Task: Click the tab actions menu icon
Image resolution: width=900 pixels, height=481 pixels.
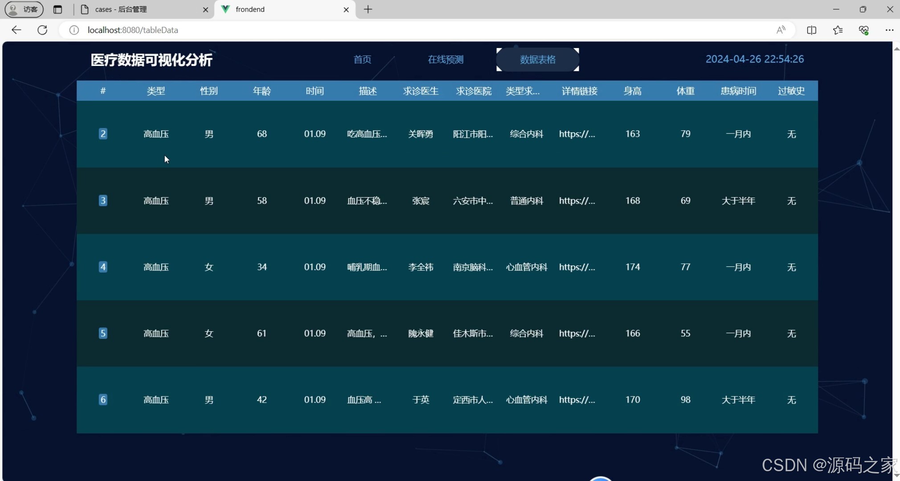Action: pyautogui.click(x=57, y=9)
